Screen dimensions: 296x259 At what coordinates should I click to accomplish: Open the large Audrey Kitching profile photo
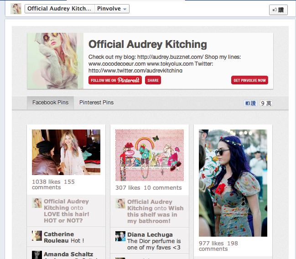point(55,61)
